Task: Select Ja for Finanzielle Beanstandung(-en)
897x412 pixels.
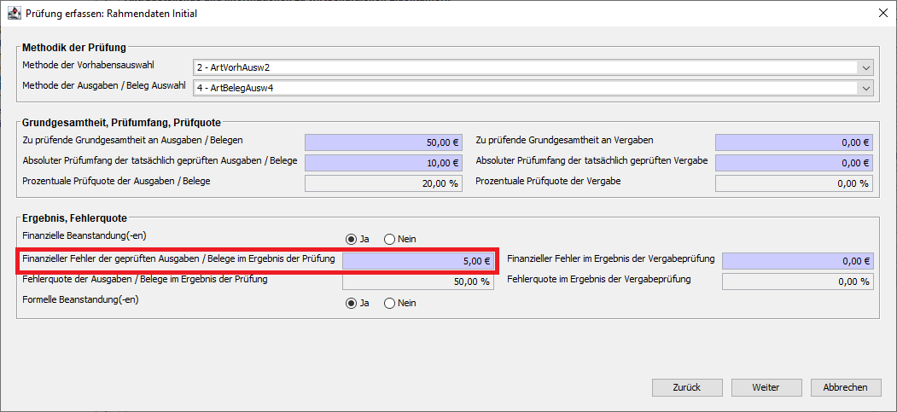Action: (x=350, y=240)
